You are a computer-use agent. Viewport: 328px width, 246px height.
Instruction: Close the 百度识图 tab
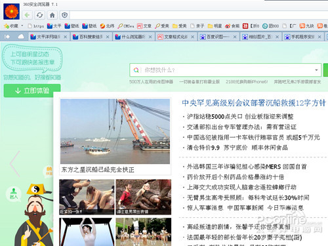point(235,37)
